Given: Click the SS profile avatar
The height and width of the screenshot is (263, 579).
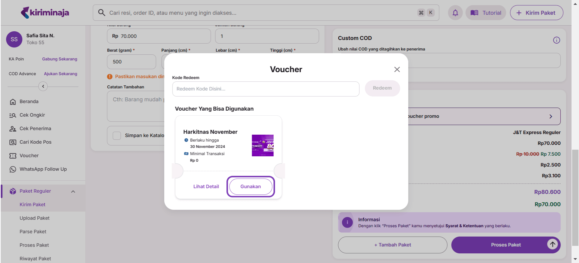Looking at the screenshot, I should click(14, 39).
